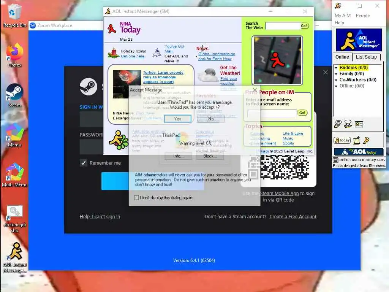Screen dimensions: 389x292
Task: Decline the message by clicking No
Action: (211, 119)
